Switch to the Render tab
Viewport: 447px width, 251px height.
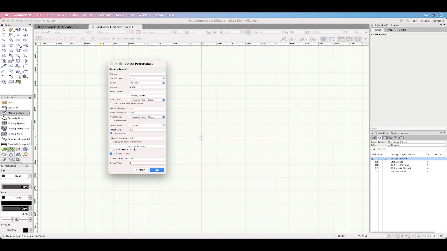pos(402,30)
